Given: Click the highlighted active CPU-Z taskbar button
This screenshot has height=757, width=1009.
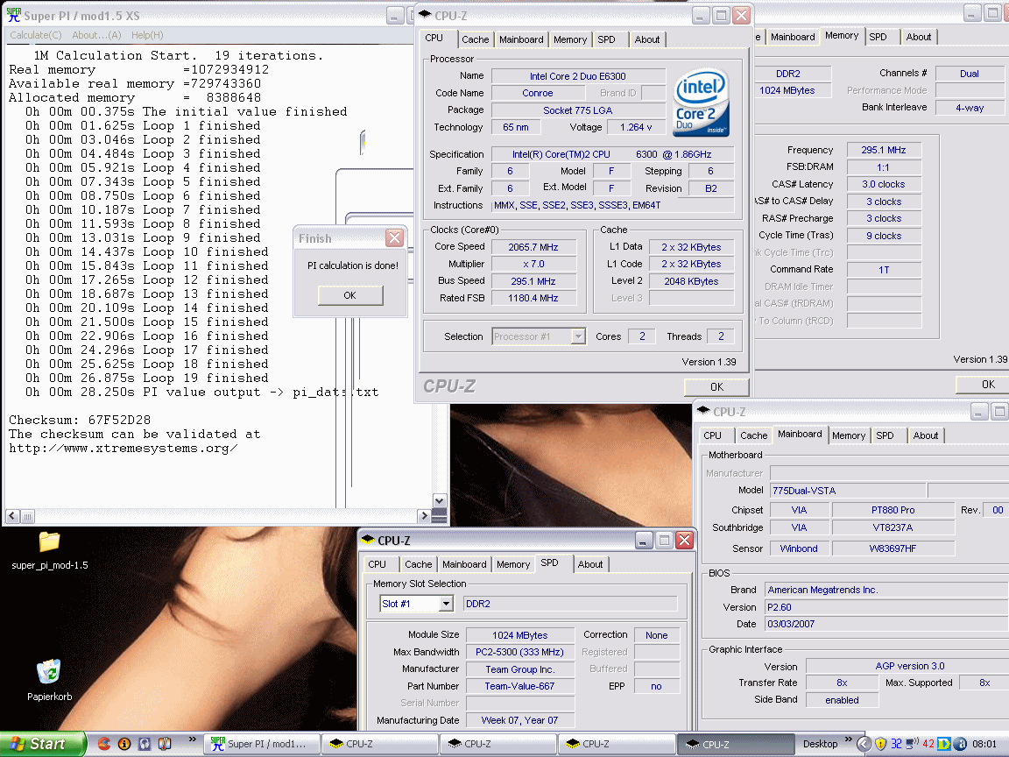Looking at the screenshot, I should (x=736, y=744).
